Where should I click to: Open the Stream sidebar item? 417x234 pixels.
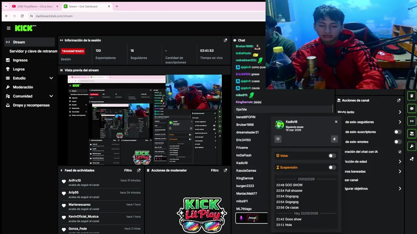30,42
